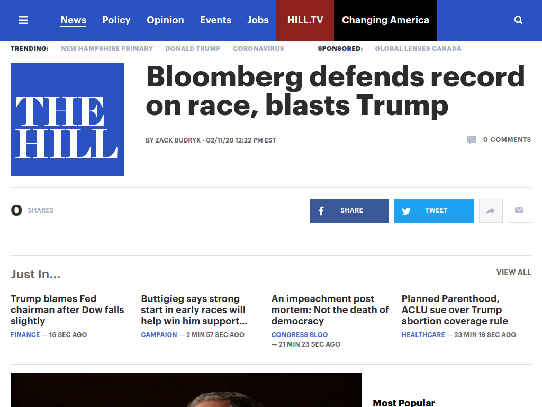Open trending topic New Hampshire Primary

pyautogui.click(x=107, y=48)
